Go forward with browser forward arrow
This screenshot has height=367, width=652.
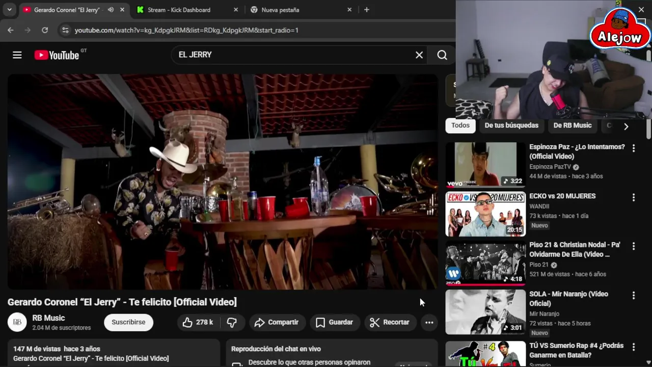tap(28, 30)
